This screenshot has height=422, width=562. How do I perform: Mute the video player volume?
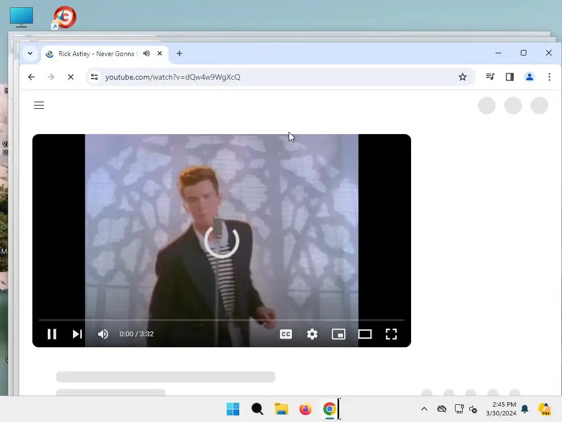tap(103, 334)
